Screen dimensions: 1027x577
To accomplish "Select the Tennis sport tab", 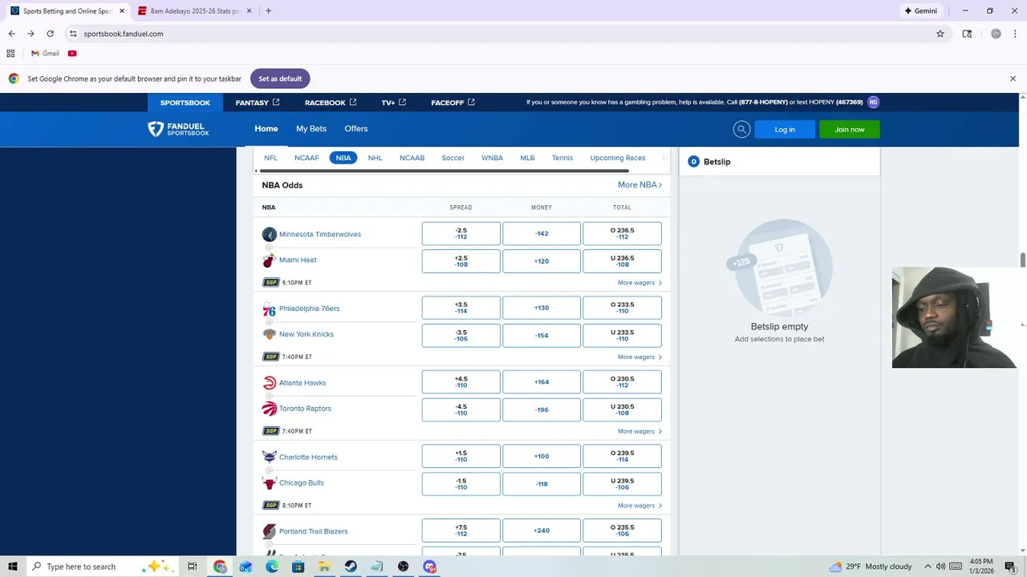I will [562, 158].
